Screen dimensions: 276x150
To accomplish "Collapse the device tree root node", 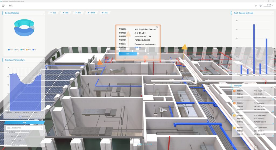I will 7,132.
